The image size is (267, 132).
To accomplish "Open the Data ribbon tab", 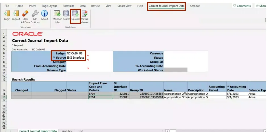I will click(83, 6).
